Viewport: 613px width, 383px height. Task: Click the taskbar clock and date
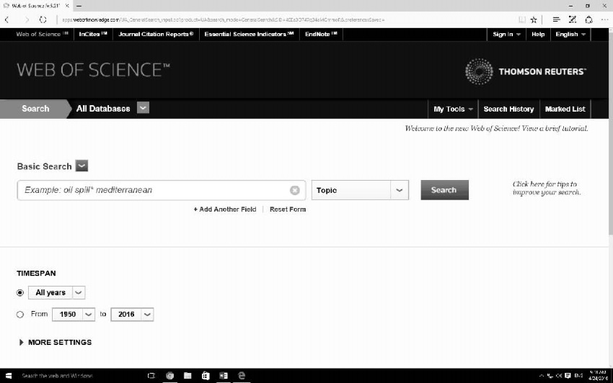[x=598, y=376]
